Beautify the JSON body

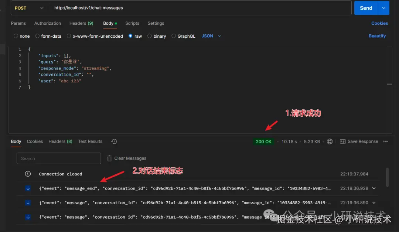click(x=377, y=36)
